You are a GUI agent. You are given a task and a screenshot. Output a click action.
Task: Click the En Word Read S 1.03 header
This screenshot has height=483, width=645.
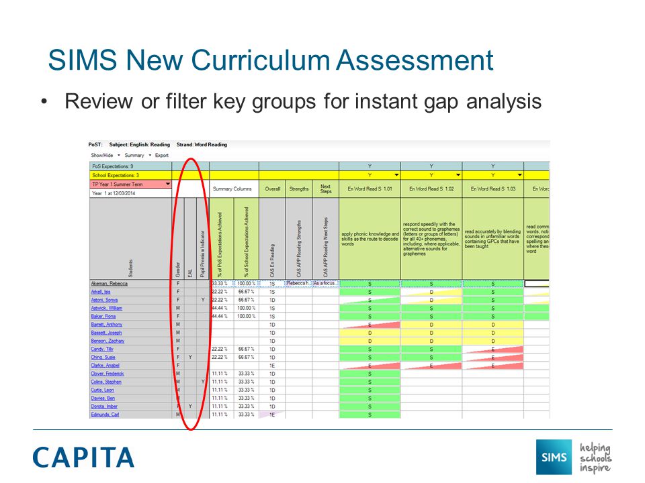(x=493, y=189)
